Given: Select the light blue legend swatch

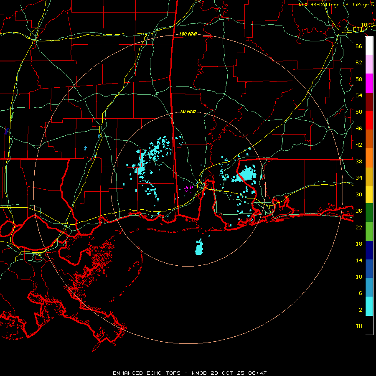Looking at the screenshot, I should 369,287.
